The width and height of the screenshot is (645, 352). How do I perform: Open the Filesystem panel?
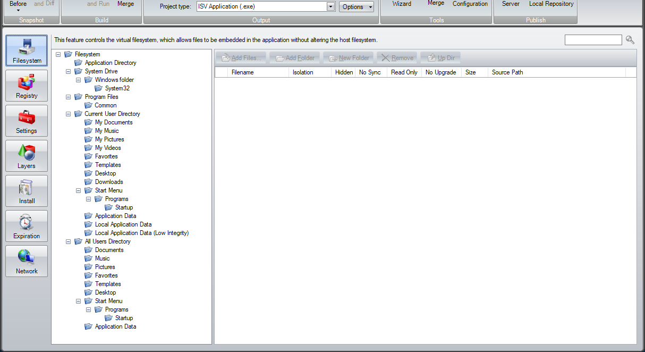click(26, 51)
